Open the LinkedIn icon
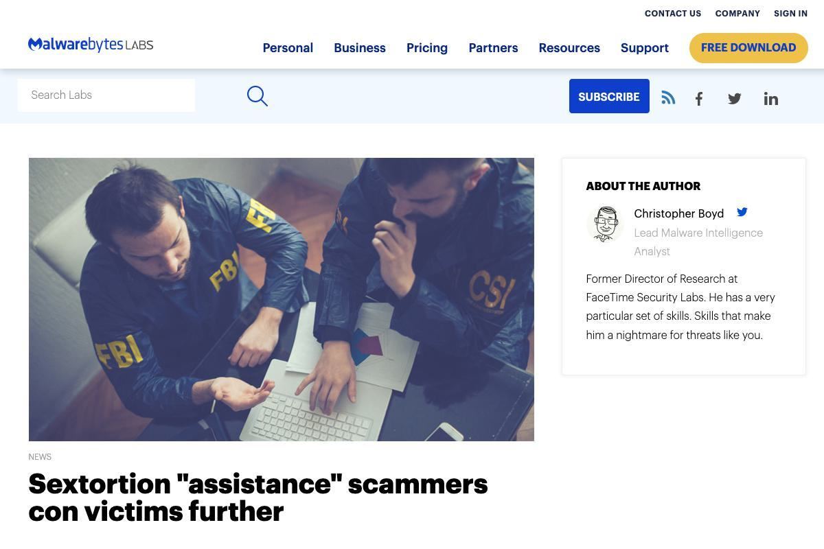Viewport: 824px width, 549px height. 771,99
